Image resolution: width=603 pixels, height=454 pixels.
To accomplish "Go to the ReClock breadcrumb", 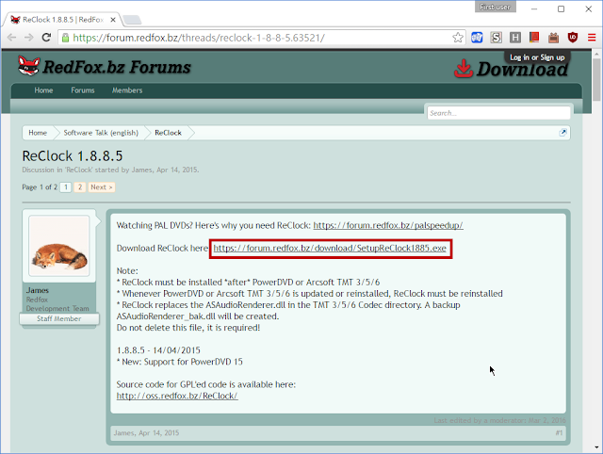I will [168, 133].
